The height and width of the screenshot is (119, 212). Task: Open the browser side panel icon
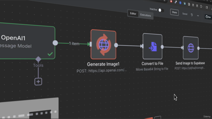[207, 8]
